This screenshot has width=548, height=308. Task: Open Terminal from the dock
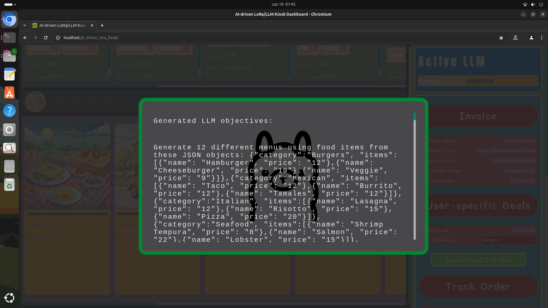[x=9, y=37]
